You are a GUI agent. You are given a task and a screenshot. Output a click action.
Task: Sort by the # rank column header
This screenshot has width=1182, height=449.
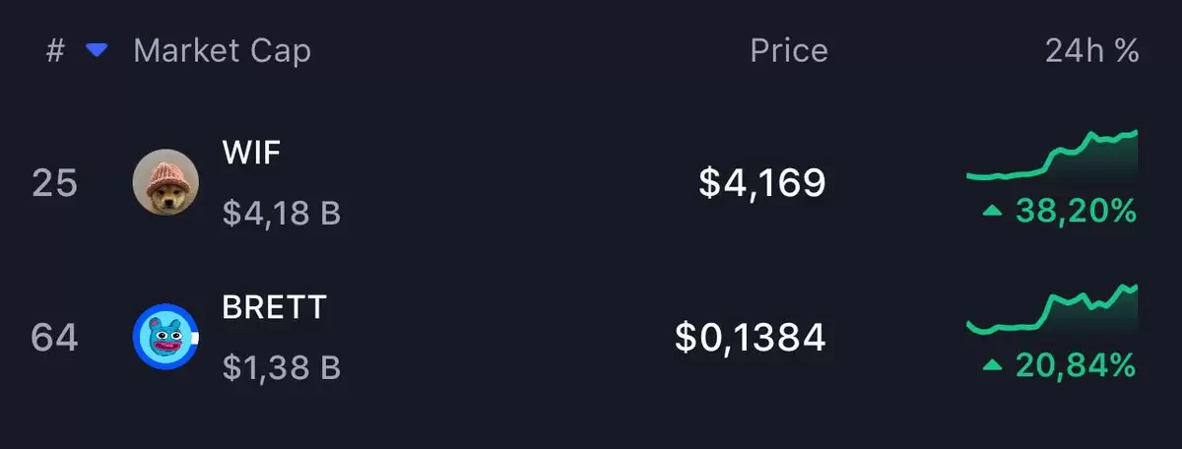click(56, 51)
